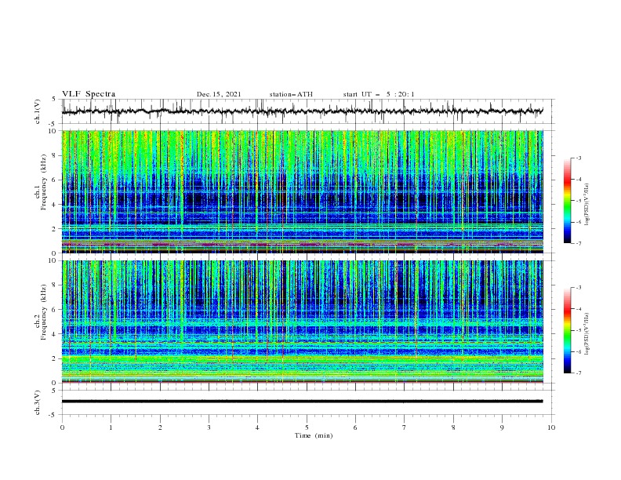Click the "ch.1(V)" waveform axis label
621x480 pixels.
pyautogui.click(x=38, y=111)
